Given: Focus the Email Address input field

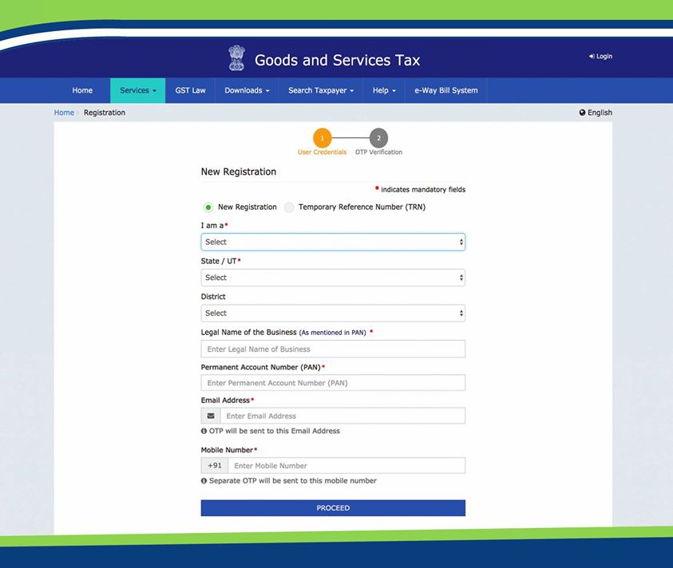Looking at the screenshot, I should 342,416.
